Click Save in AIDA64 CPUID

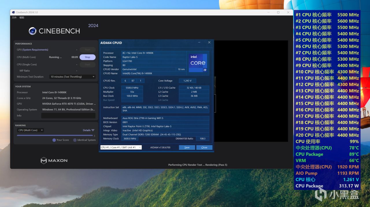click(x=187, y=147)
